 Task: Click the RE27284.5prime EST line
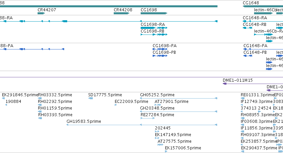[x=148, y=118]
